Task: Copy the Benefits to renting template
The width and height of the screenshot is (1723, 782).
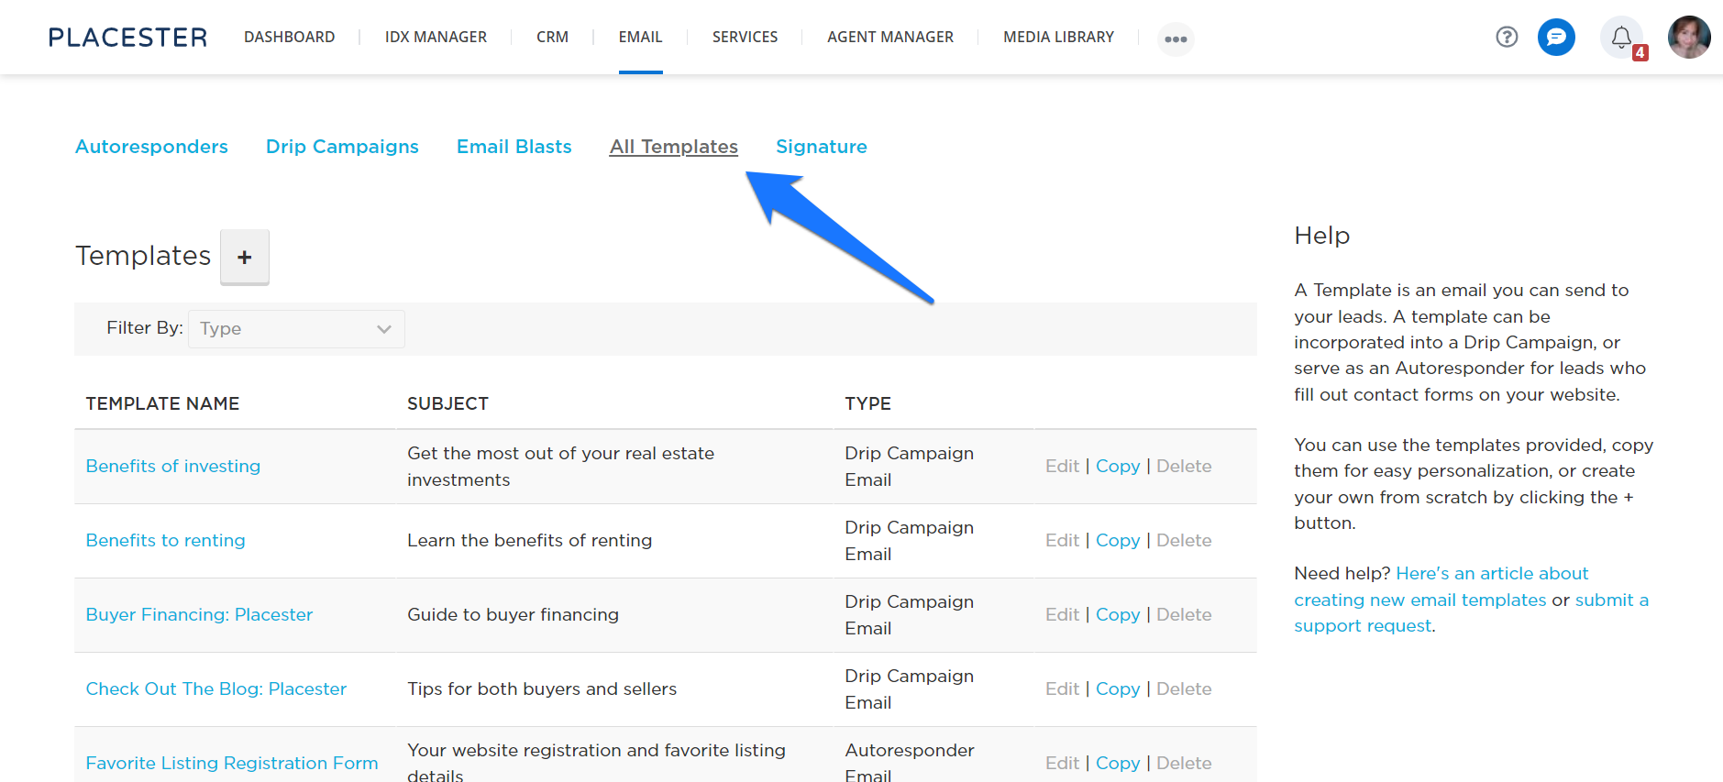Action: pyautogui.click(x=1118, y=540)
